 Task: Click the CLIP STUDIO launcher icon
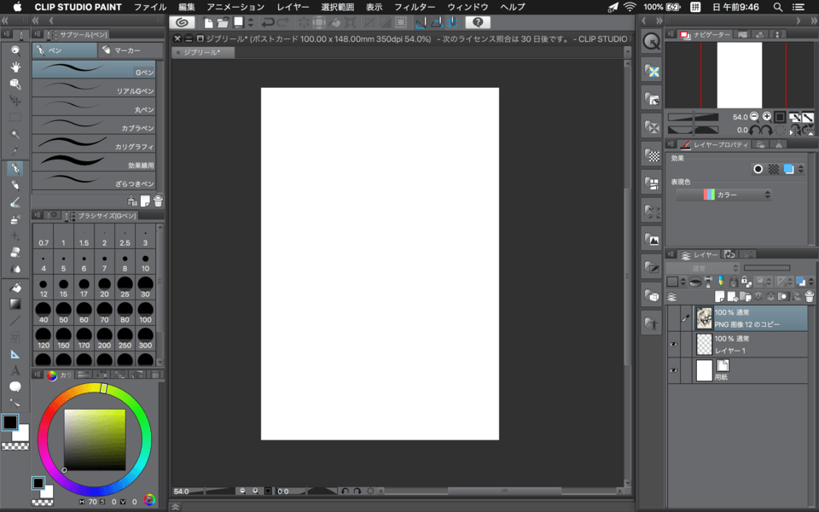pos(182,22)
